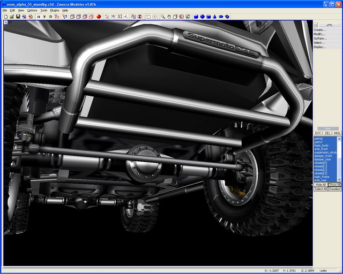Screen dimensions: 343x274
Task: Click the Hide All button
Action: [x=320, y=185]
